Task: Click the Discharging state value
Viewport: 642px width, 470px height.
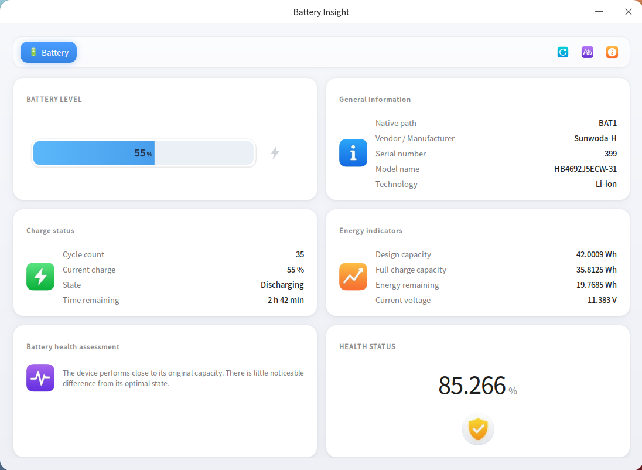Action: click(282, 285)
